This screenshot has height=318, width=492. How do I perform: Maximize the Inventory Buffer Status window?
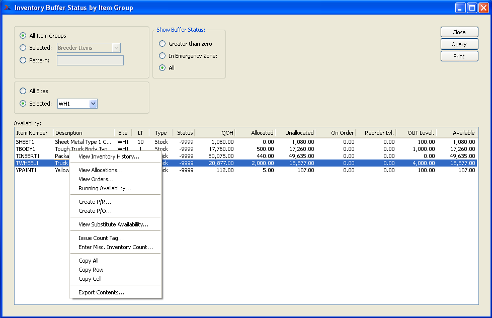coord(472,8)
